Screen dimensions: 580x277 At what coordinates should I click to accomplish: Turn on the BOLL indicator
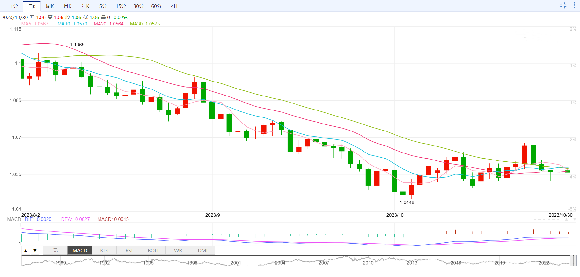point(153,251)
